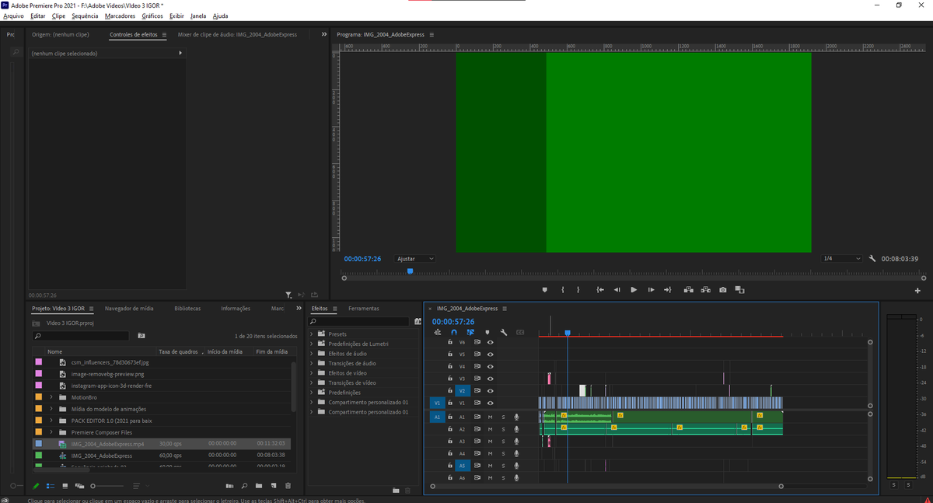This screenshot has height=503, width=933.
Task: Go to Out point in Program monitor
Action: [x=667, y=289]
